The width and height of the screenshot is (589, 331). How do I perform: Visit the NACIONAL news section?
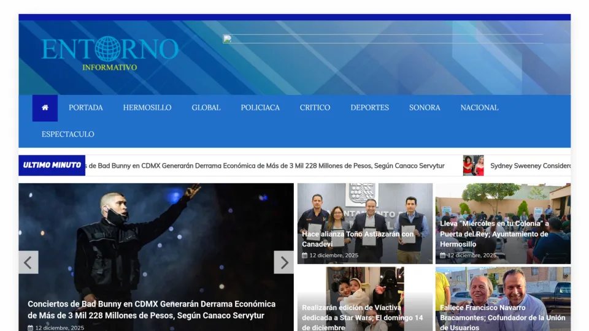(480, 108)
